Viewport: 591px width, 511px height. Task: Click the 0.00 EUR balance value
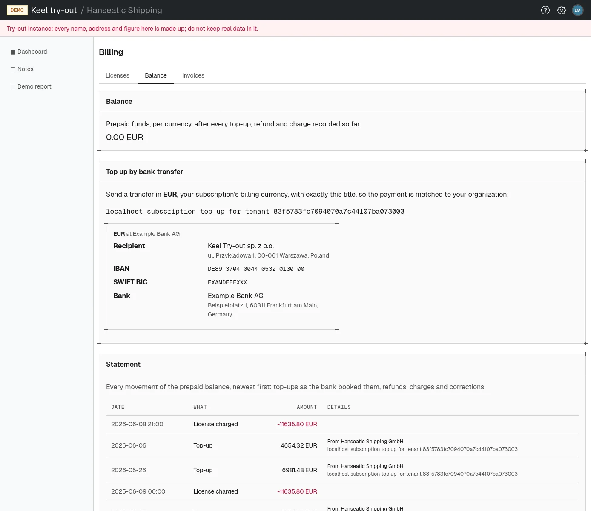pos(125,137)
